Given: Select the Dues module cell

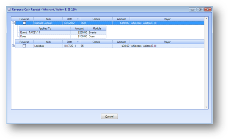Looking at the screenshot, I should pyautogui.click(x=97, y=36).
